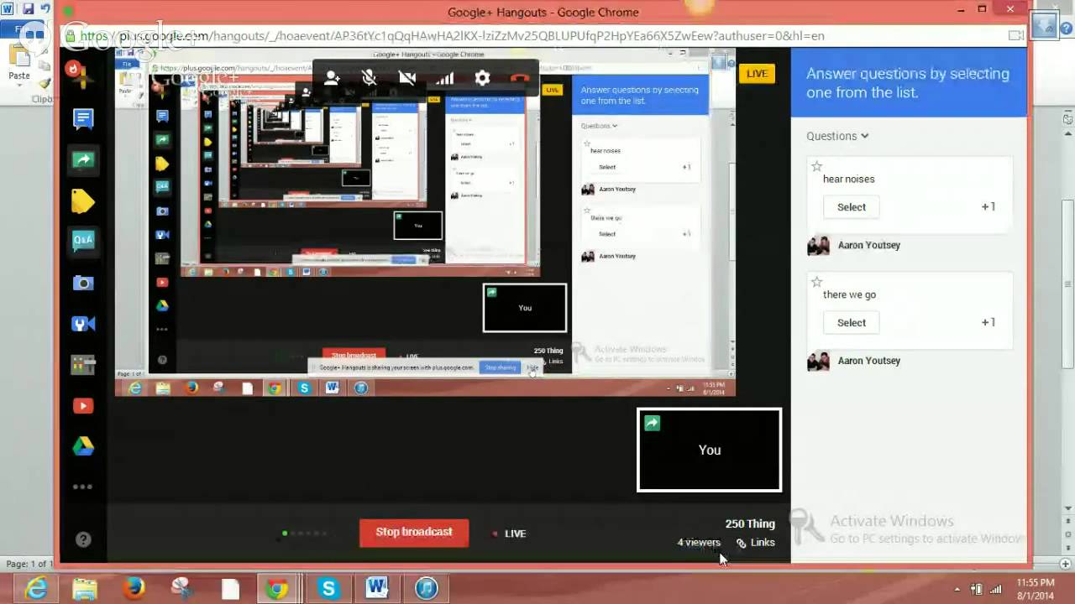Image resolution: width=1075 pixels, height=604 pixels.
Task: Click Aaron Youtsey under "hear noises"
Action: point(868,245)
